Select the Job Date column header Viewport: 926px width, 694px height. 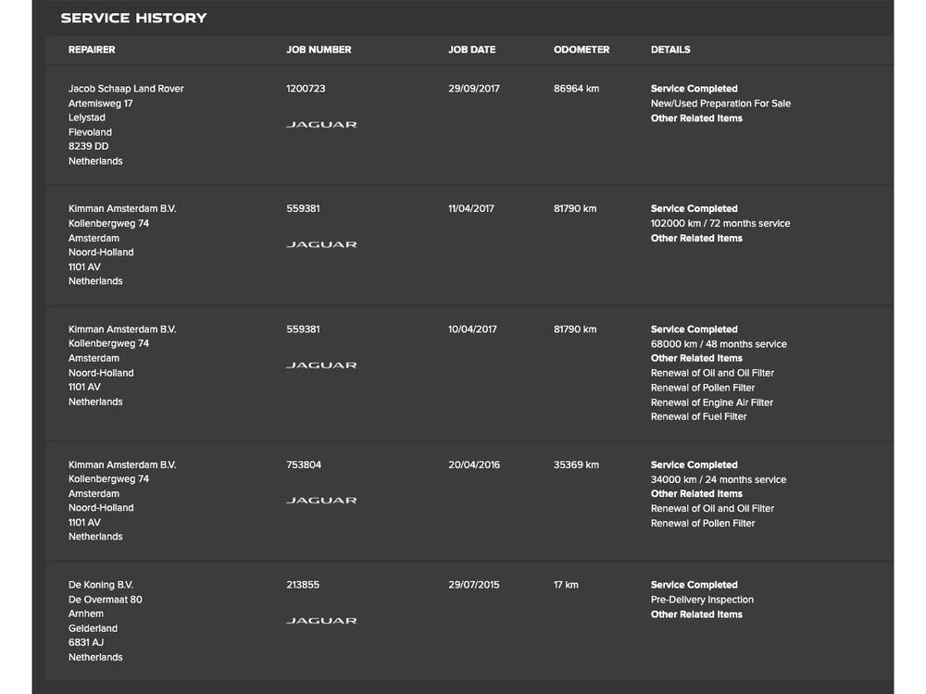(471, 50)
